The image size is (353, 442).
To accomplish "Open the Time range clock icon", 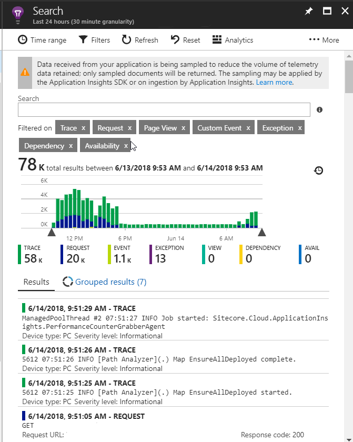I will pyautogui.click(x=23, y=40).
